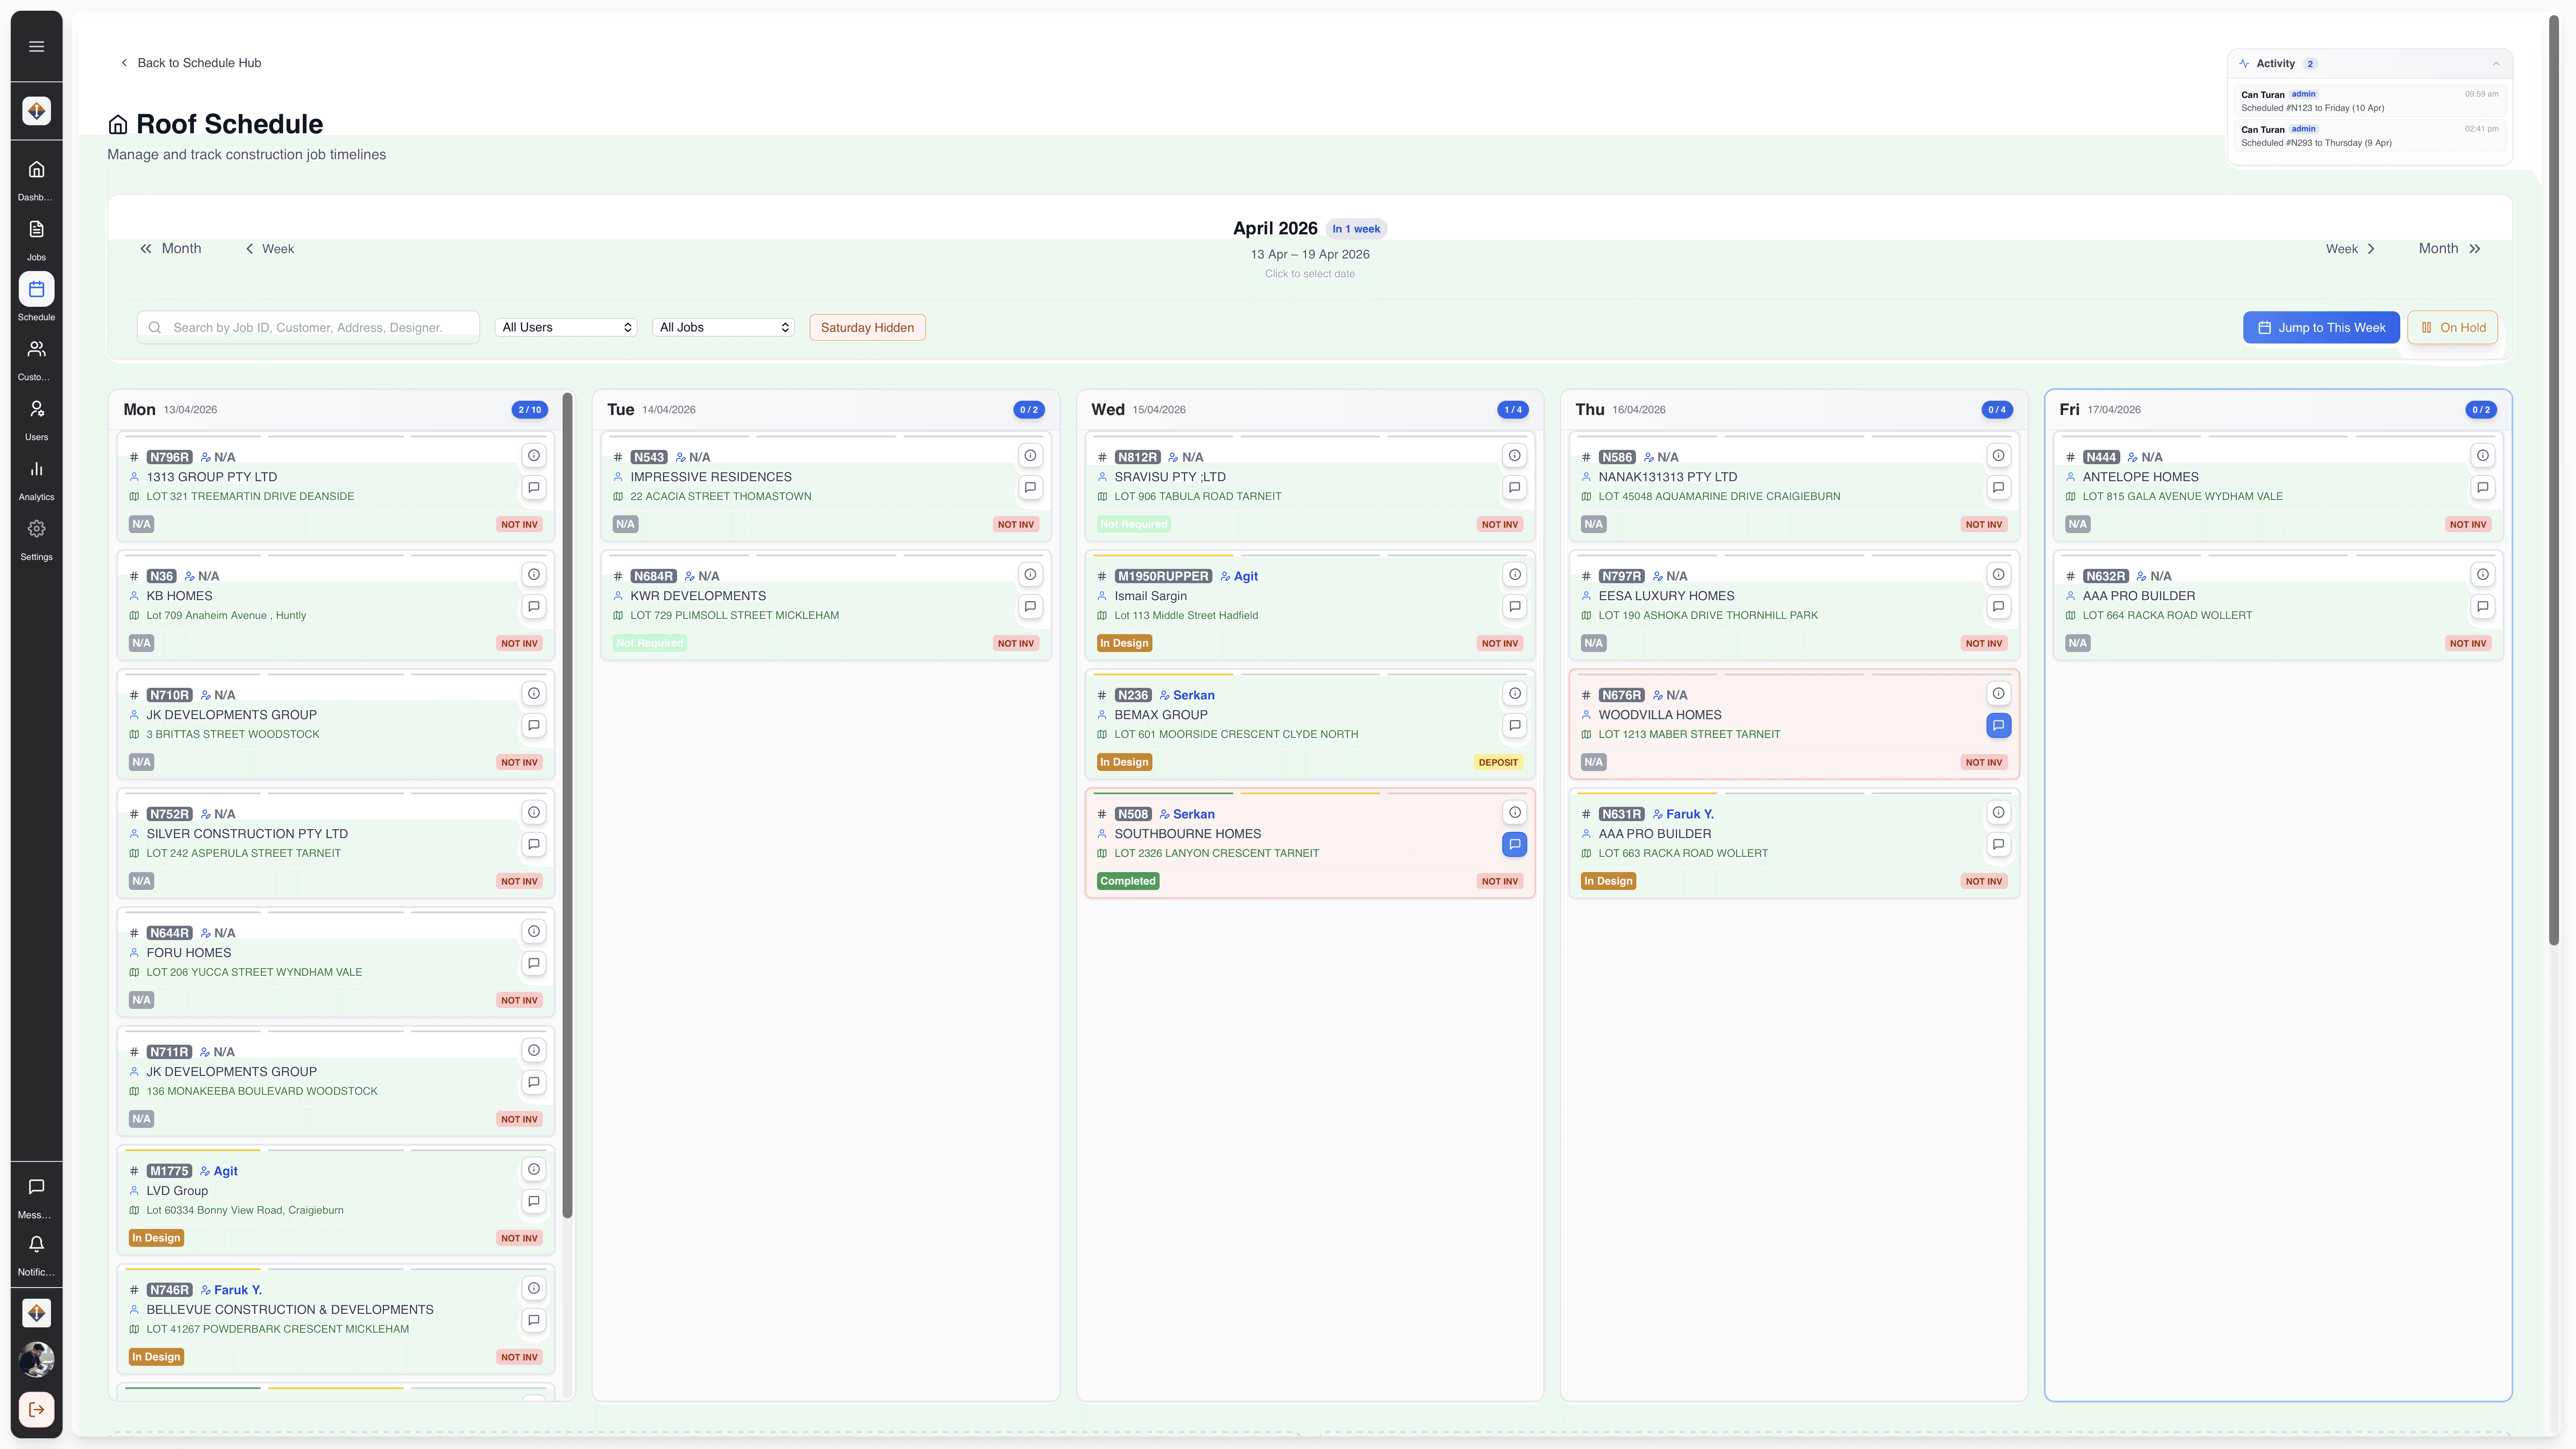Screen dimensions: 2576x1449
Task: Open the blue comment icon on the N508 card
Action: [1514, 845]
